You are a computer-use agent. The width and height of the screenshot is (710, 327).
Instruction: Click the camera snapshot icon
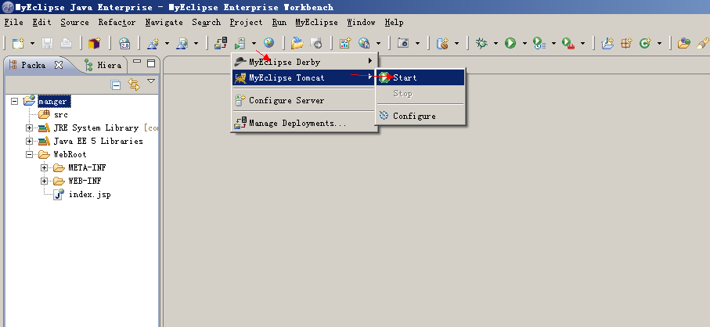[x=403, y=44]
